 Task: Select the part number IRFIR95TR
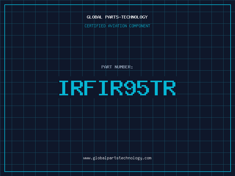[117, 88]
